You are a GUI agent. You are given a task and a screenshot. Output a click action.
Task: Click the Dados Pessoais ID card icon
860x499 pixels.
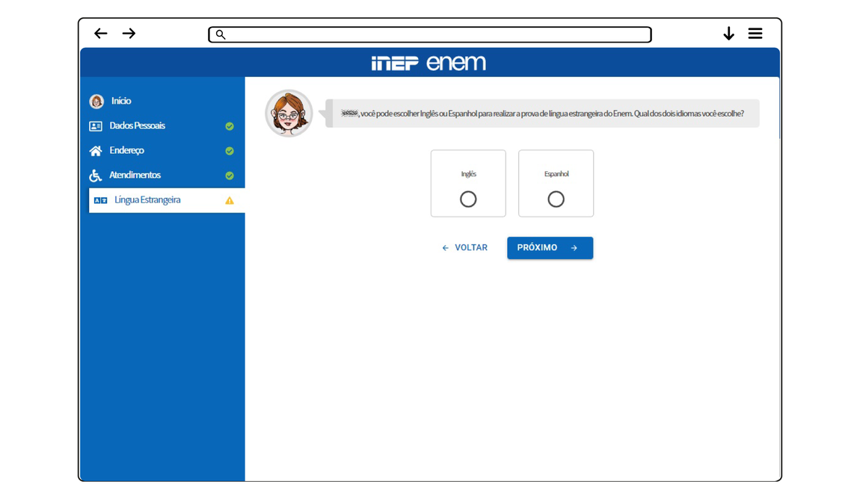(x=96, y=126)
